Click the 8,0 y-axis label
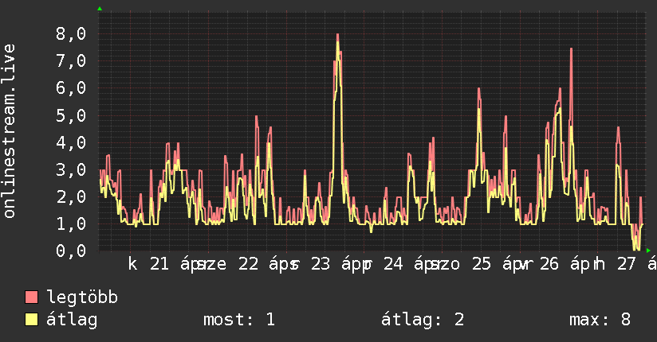This screenshot has height=342, width=657. pyautogui.click(x=71, y=34)
